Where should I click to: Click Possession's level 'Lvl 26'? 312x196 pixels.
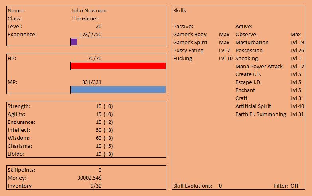tap(297, 51)
